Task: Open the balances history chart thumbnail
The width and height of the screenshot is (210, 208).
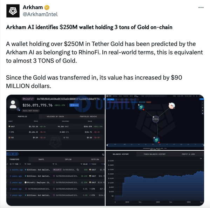Action: pyautogui.click(x=155, y=178)
